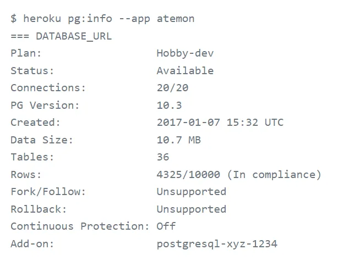Click the Continuous Protection Off value
Screen dimensions: 338x272
point(166,226)
